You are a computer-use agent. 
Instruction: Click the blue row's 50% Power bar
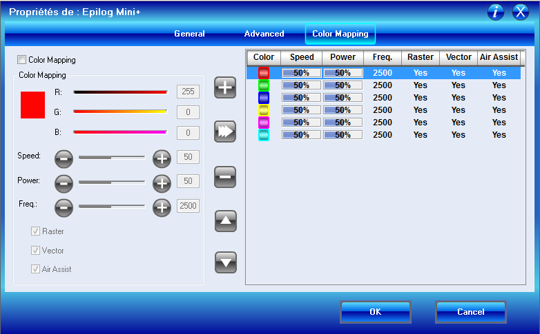tap(343, 98)
